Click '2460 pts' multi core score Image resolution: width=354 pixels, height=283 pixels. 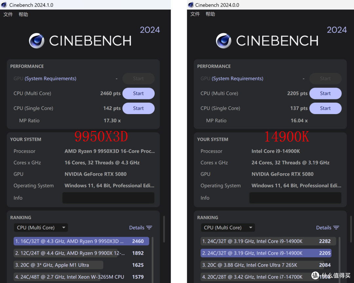pyautogui.click(x=110, y=93)
